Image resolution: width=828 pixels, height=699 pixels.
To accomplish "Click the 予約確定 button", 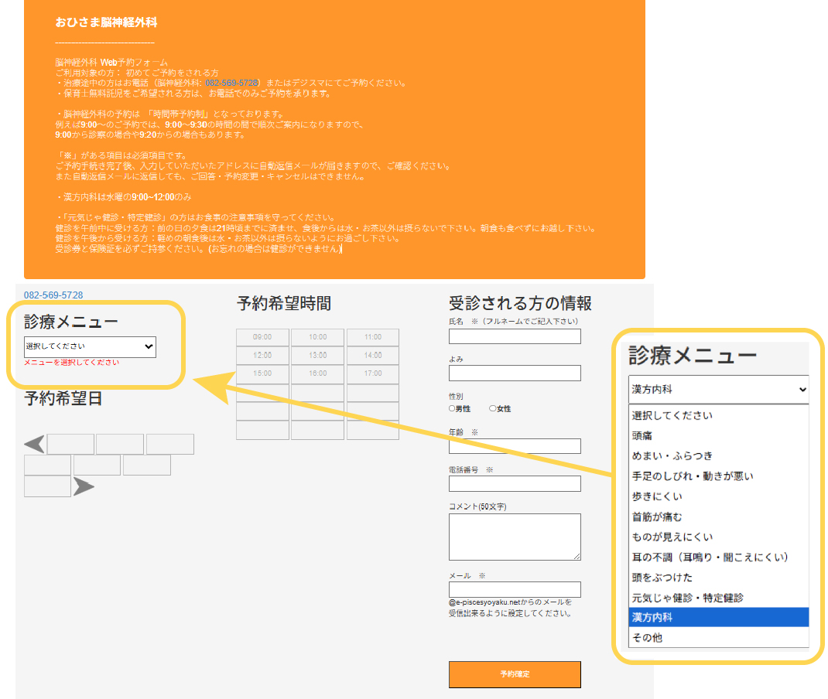I will coord(514,673).
